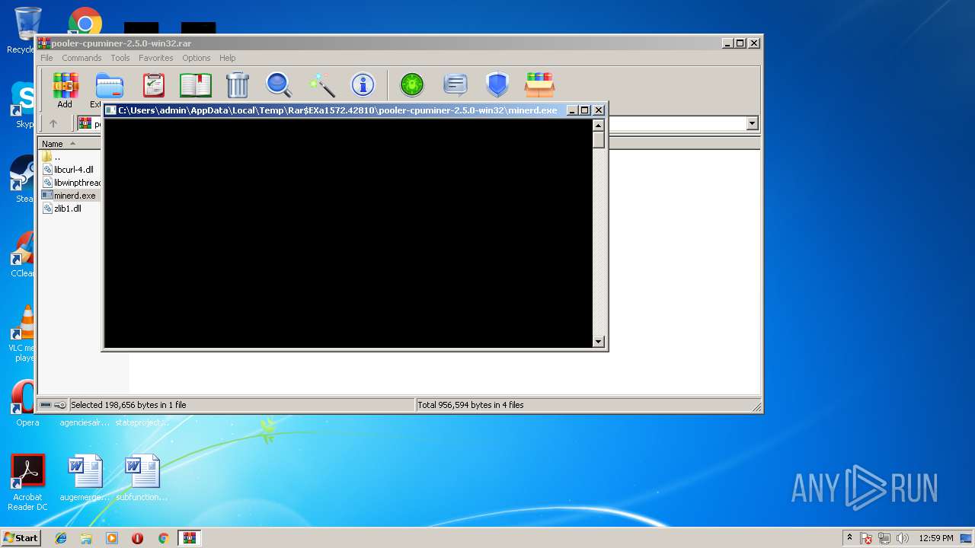Click the WinRAR taskbar button

point(190,538)
